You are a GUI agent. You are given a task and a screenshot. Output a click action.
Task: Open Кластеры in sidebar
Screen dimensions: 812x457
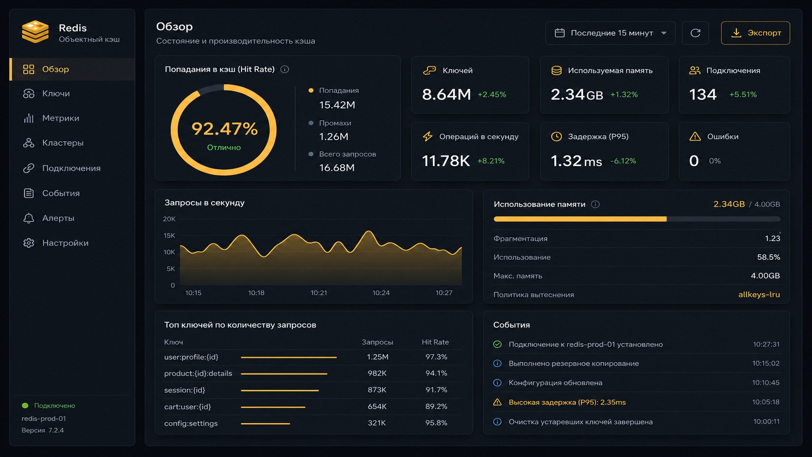pos(72,143)
